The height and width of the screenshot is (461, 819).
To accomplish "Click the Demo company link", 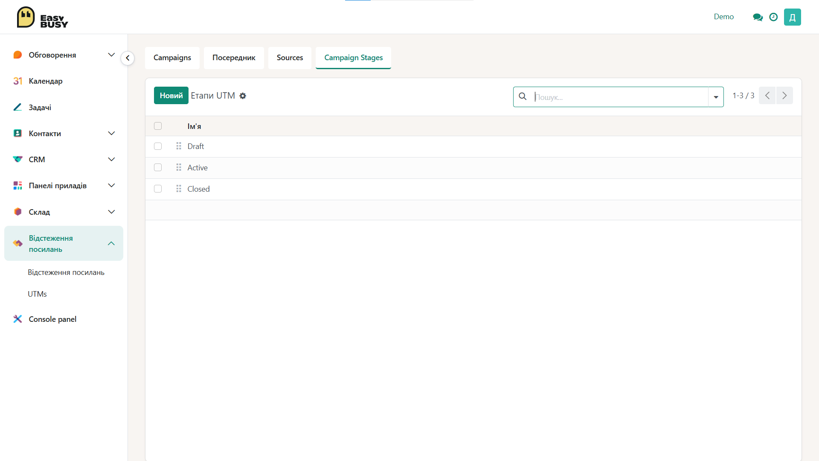I will [723, 17].
